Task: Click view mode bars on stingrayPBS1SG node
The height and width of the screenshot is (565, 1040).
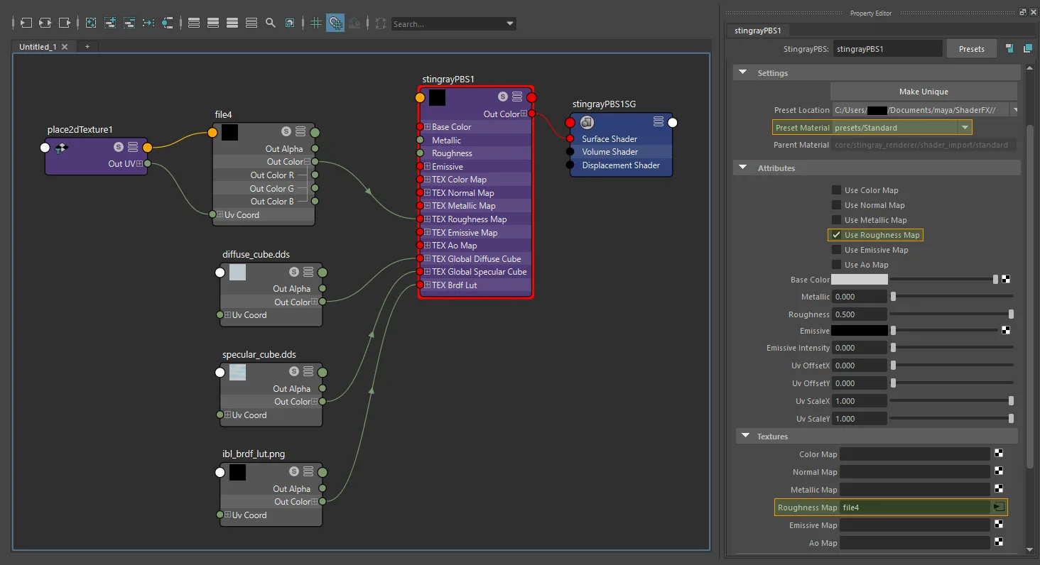Action: pyautogui.click(x=659, y=122)
